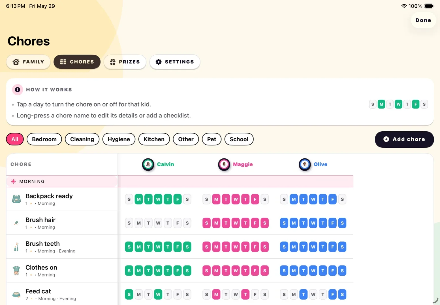The height and width of the screenshot is (305, 440).
Task: Select the Feed cat chore name
Action: coord(38,291)
